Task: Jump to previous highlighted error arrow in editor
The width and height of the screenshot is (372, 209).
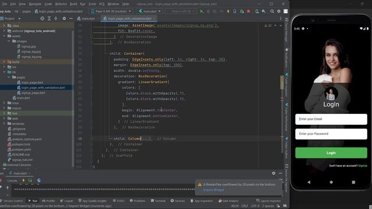Action: (276, 26)
